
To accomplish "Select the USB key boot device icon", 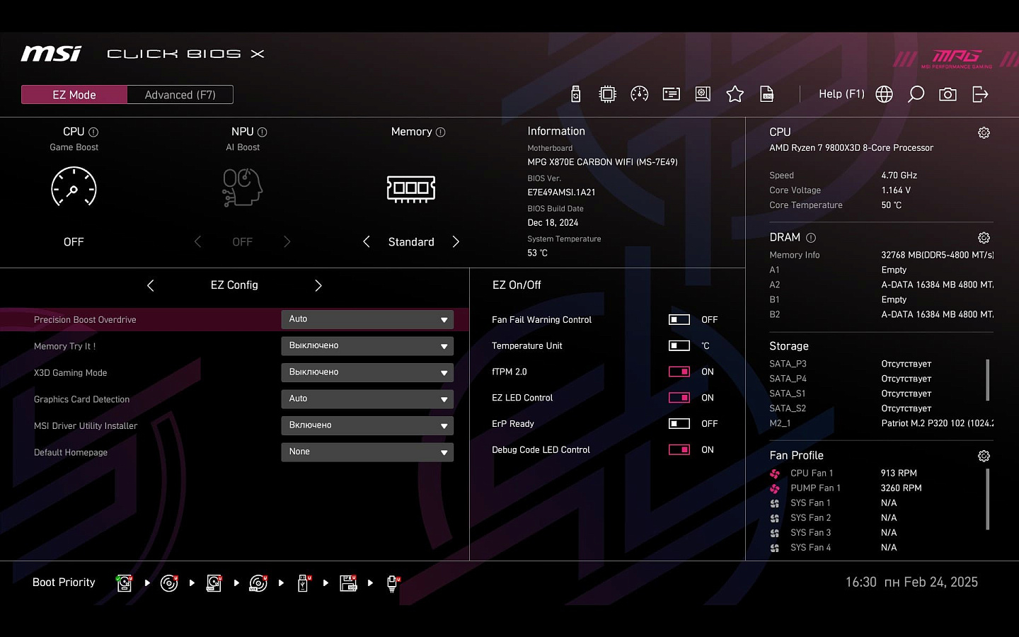I will point(304,583).
